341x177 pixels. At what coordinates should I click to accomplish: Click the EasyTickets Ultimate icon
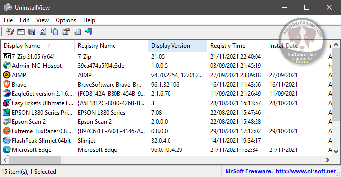pos(7,103)
